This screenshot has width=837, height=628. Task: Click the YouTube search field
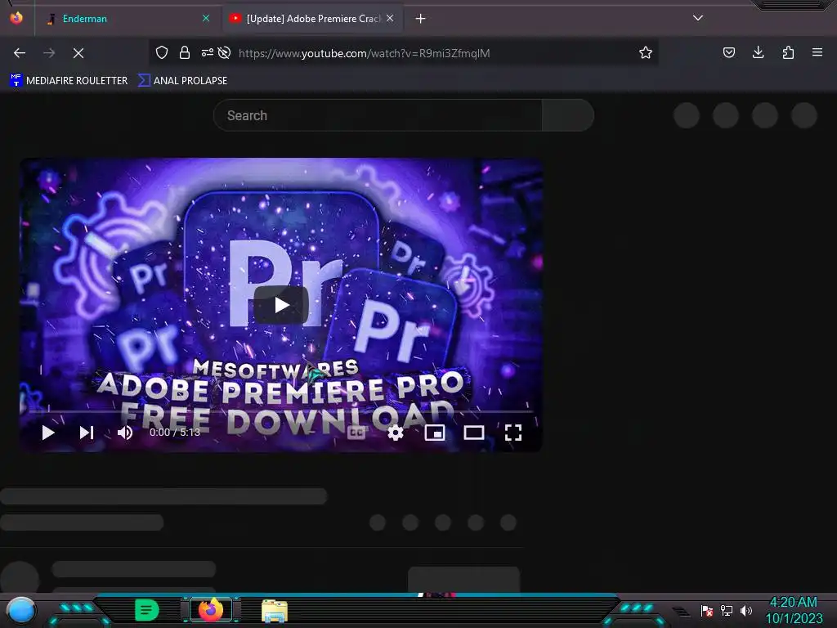(x=378, y=115)
